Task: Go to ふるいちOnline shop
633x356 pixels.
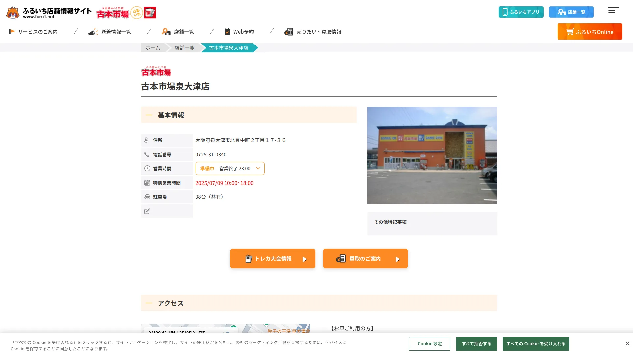Action: coord(589,32)
